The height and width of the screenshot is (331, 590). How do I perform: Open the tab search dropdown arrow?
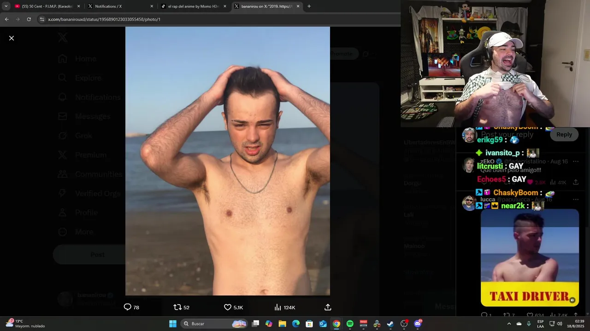pyautogui.click(x=6, y=6)
